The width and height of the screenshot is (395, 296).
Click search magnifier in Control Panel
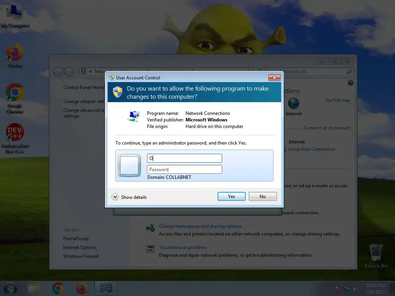(x=349, y=72)
